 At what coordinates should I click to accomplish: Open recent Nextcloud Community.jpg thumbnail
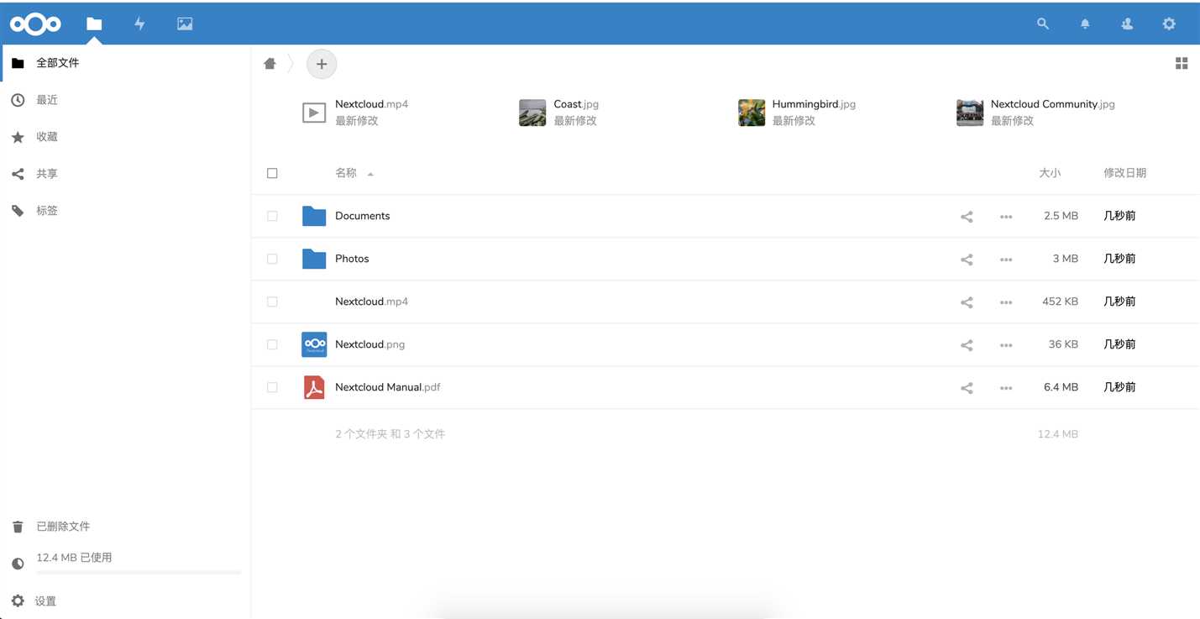970,113
